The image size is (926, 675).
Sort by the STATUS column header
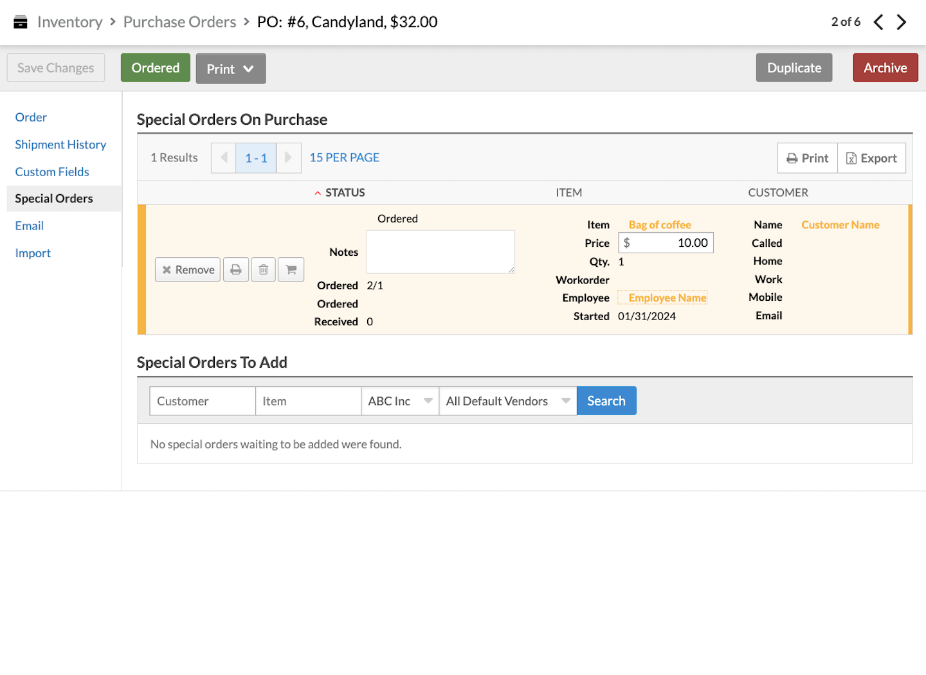[345, 193]
